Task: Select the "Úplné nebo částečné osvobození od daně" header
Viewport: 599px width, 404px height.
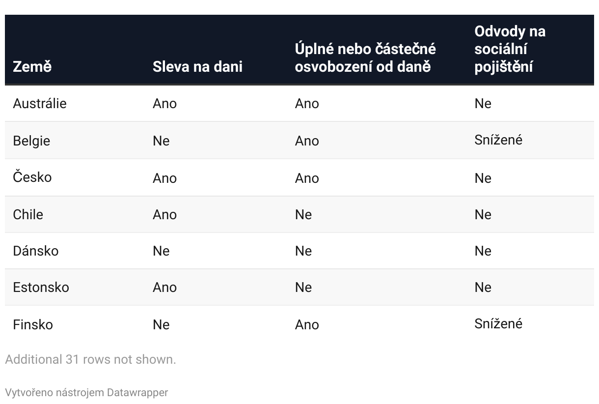Action: click(365, 58)
